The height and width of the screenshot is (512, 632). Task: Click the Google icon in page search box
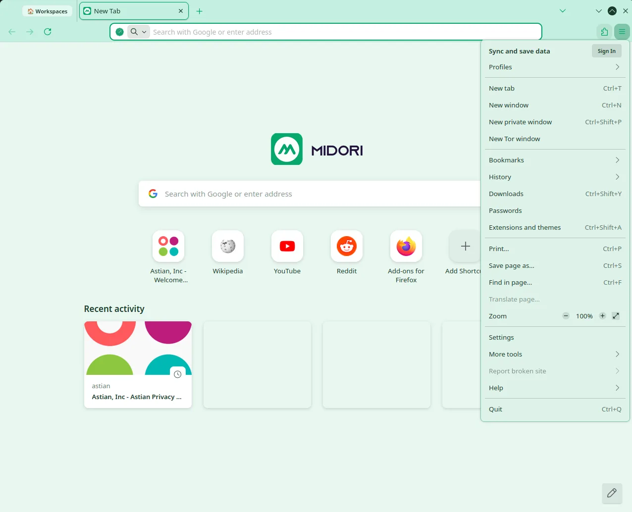tap(153, 194)
